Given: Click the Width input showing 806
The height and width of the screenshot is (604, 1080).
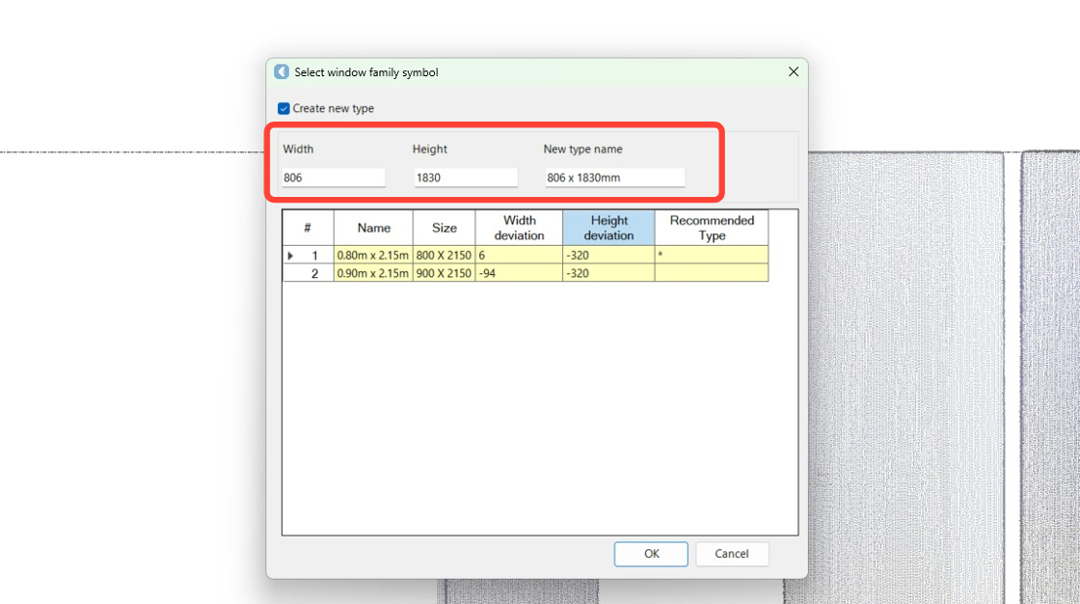Looking at the screenshot, I should pos(332,178).
